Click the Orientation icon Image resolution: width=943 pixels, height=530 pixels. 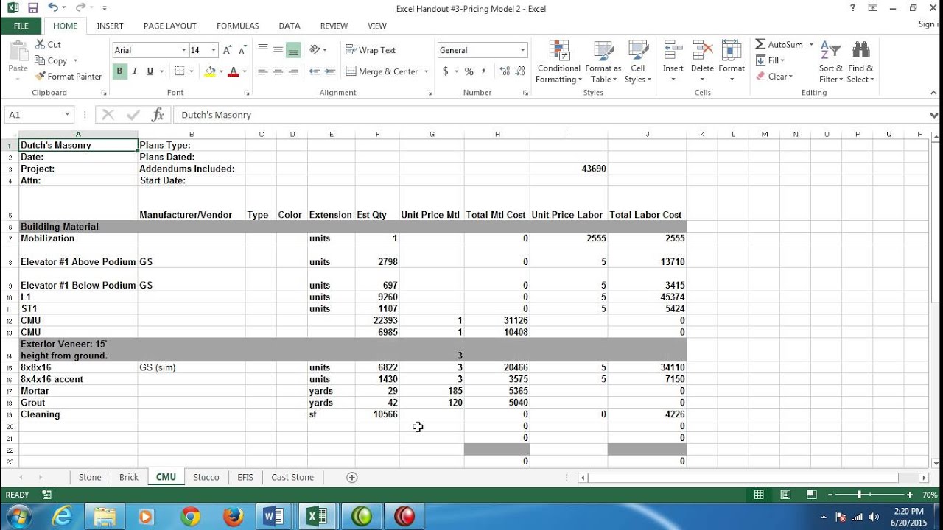tap(316, 50)
